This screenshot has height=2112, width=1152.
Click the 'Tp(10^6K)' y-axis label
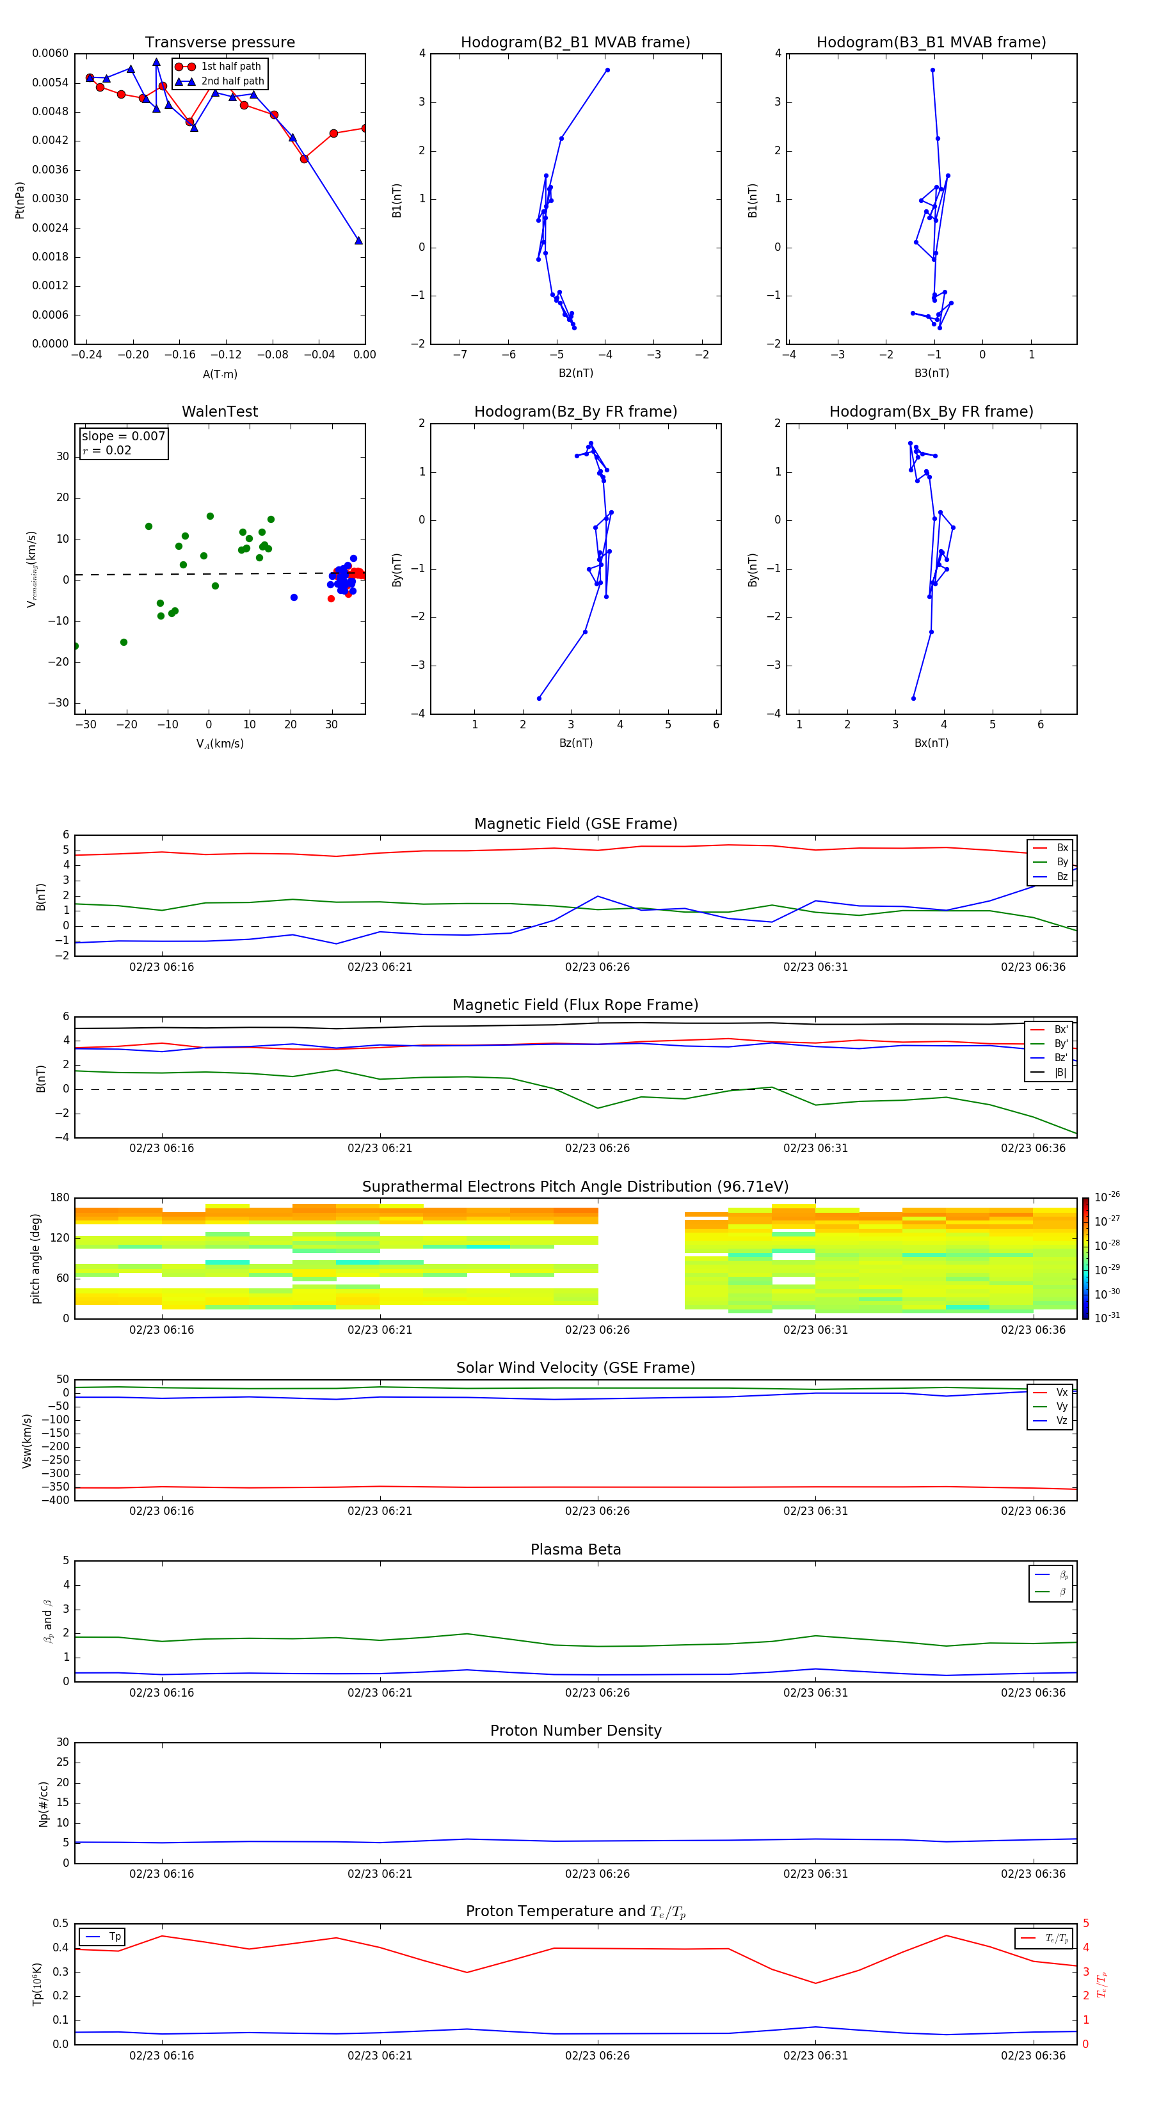click(x=37, y=1984)
